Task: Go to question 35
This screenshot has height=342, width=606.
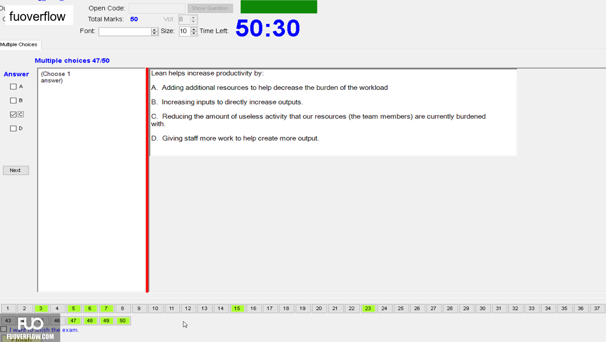Action: tap(564, 308)
